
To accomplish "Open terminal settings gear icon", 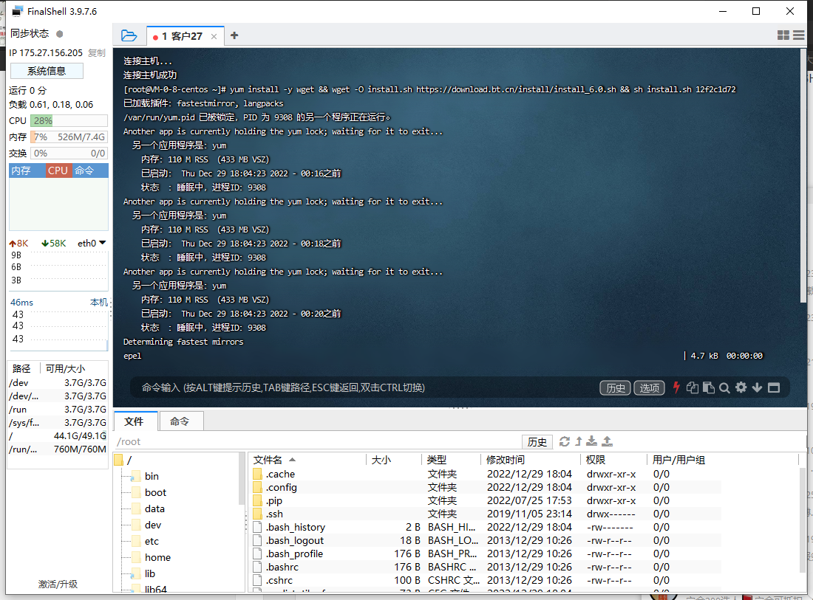I will pos(741,387).
